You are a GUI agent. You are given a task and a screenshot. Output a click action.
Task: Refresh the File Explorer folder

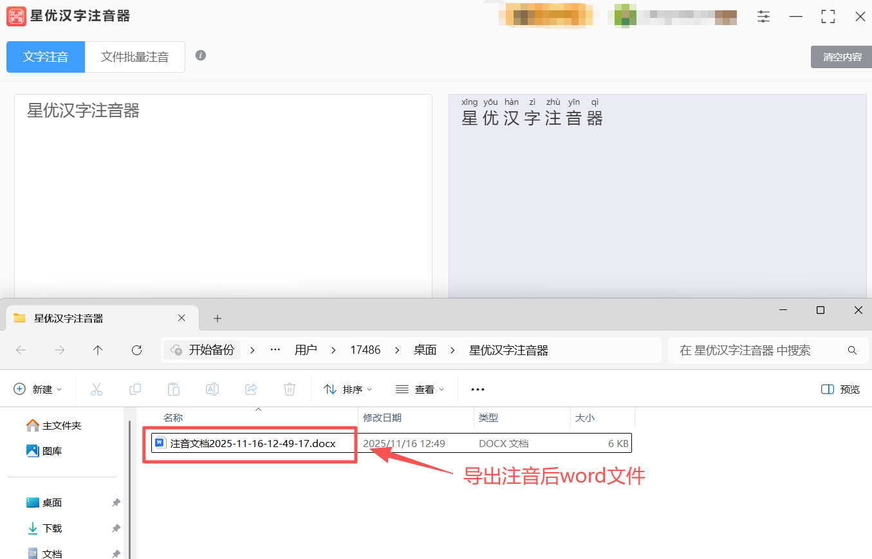pyautogui.click(x=136, y=350)
